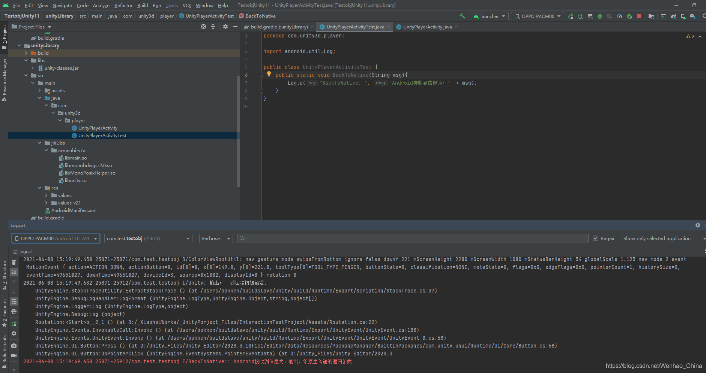Toggle the 7: Structure tool window
The height and width of the screenshot is (373, 706).
click(4, 276)
